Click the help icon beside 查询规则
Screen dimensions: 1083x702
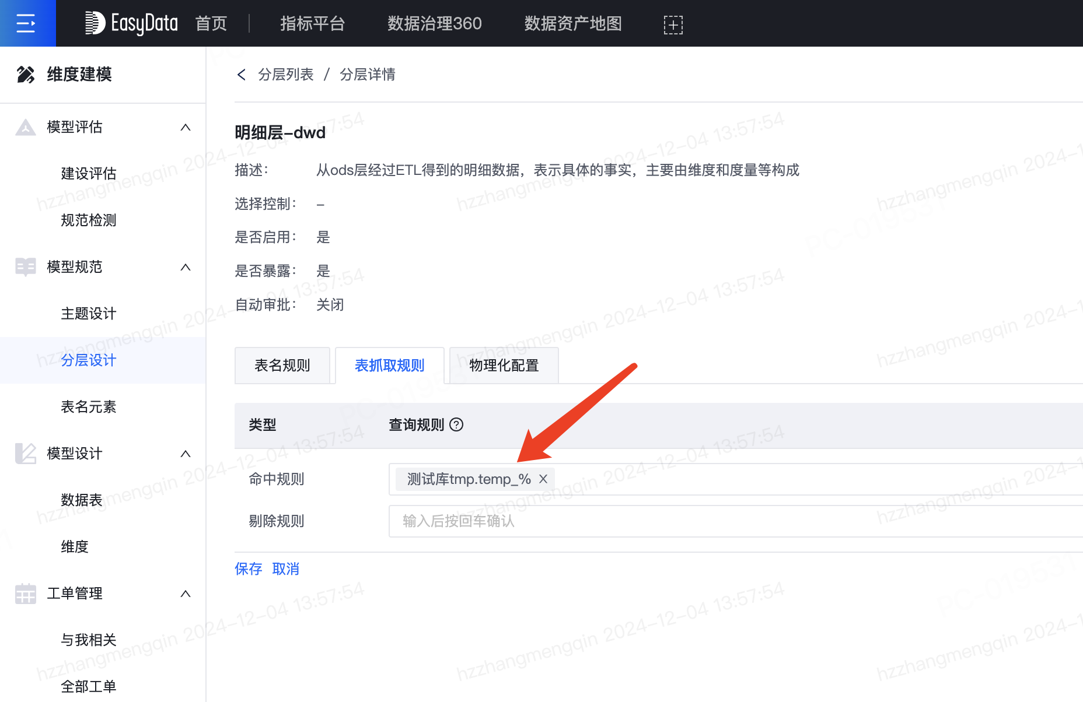pos(457,424)
